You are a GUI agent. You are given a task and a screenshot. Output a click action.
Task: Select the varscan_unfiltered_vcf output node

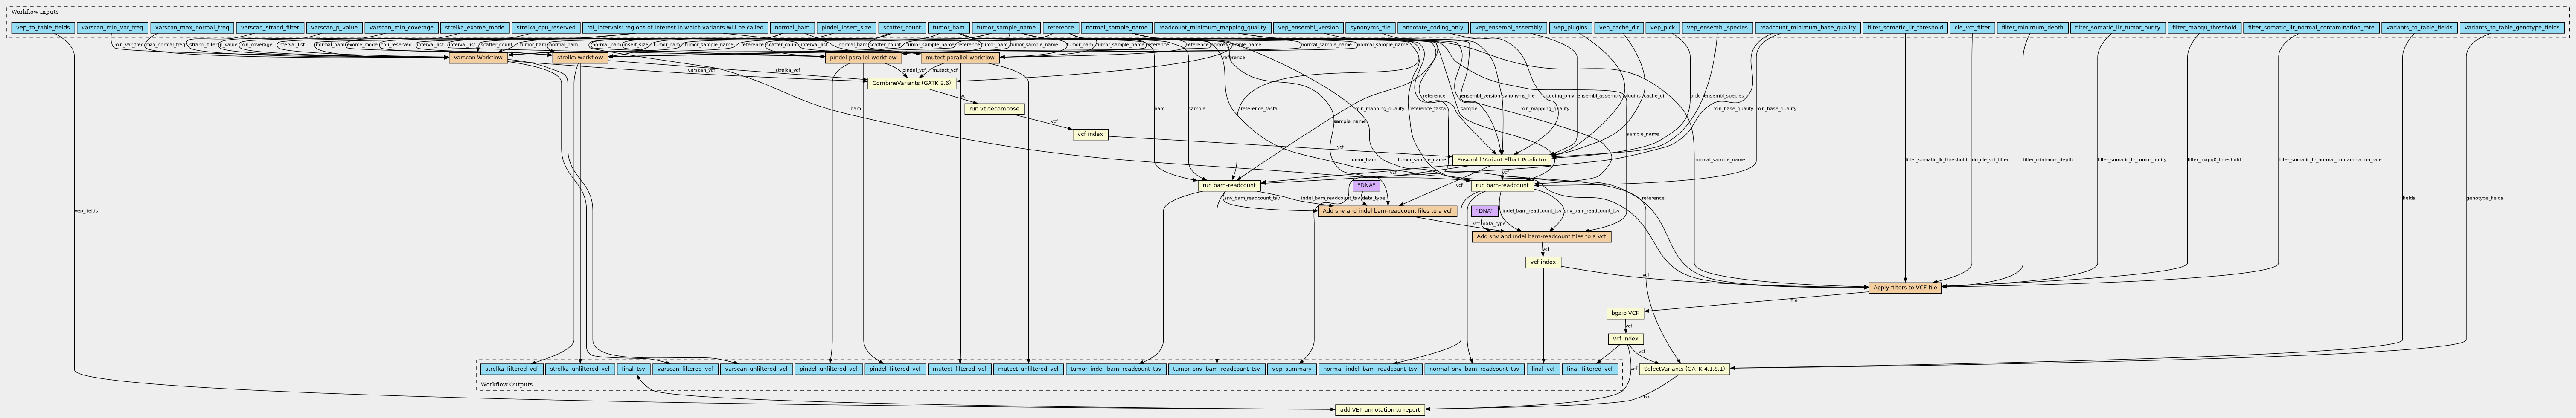757,369
